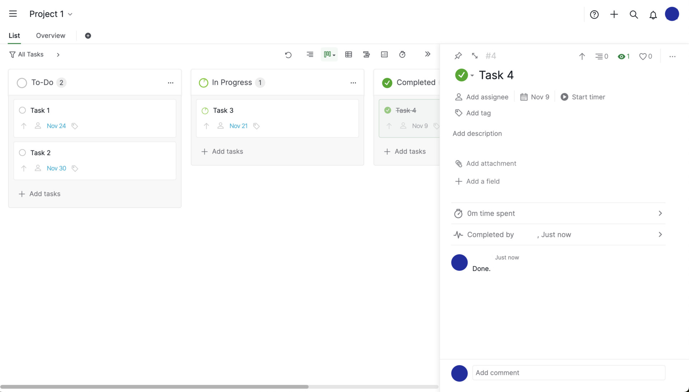Toggle watching Task 4 eye icon
The height and width of the screenshot is (392, 689).
coord(622,56)
